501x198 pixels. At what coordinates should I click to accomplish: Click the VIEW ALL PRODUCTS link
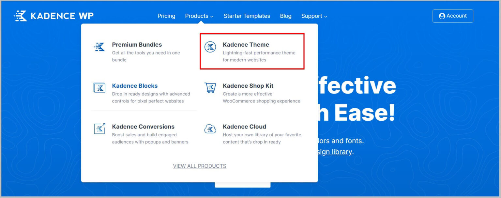(x=199, y=166)
